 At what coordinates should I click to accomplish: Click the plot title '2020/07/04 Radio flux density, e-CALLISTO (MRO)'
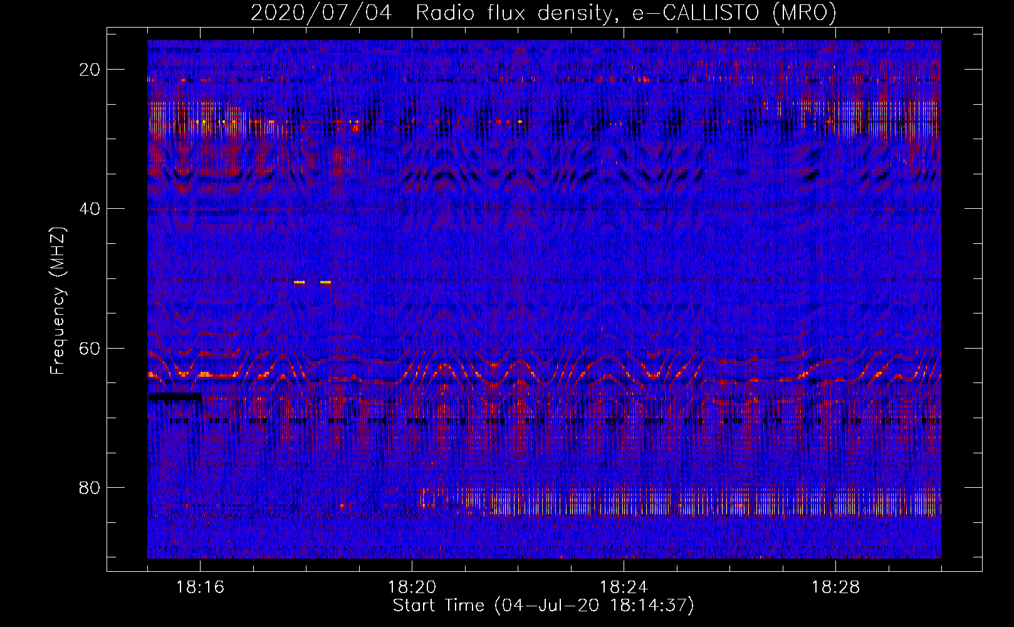[x=543, y=13]
